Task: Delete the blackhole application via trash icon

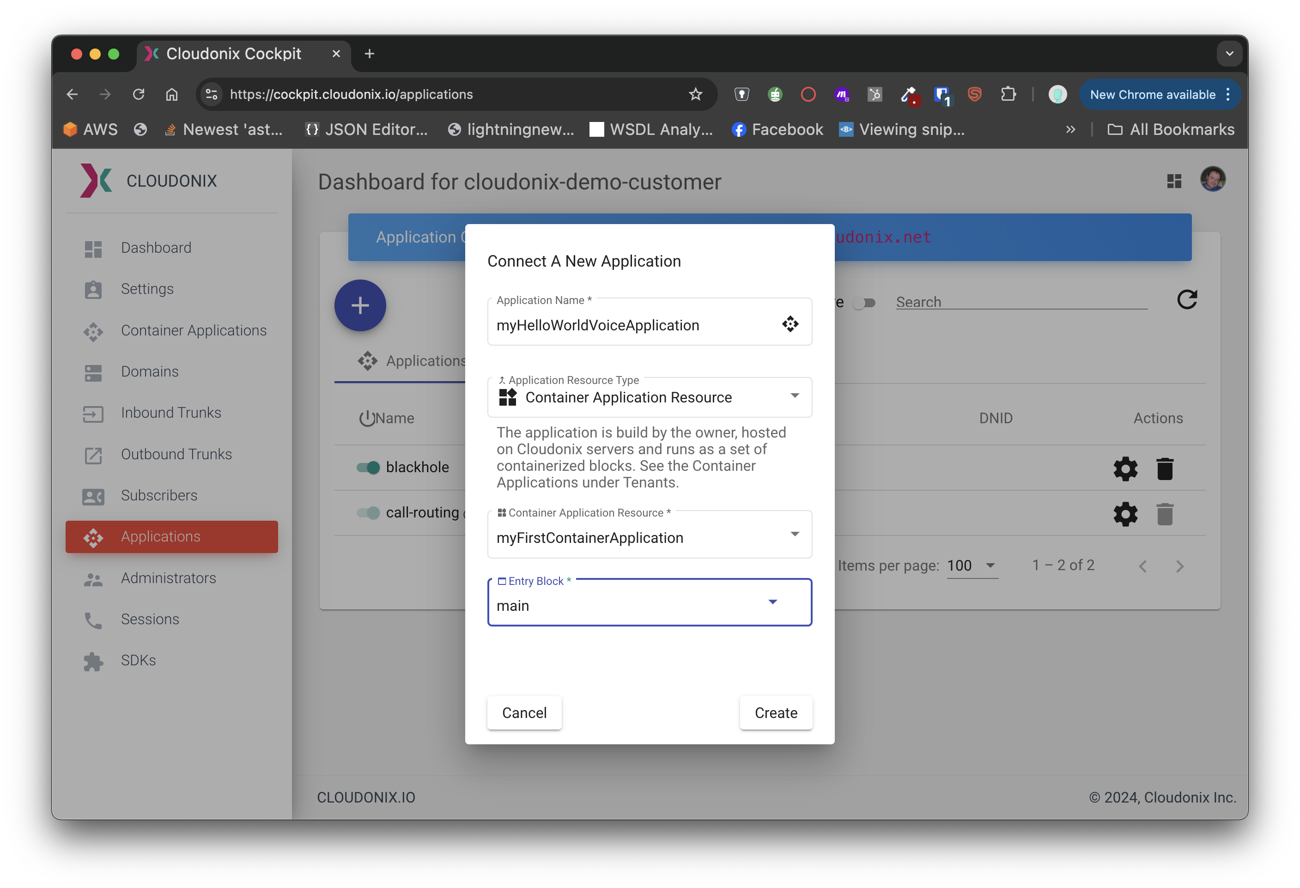Action: [1164, 468]
